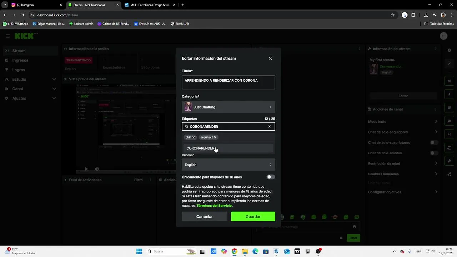Switch to the Mail EntreLineas browser tab

(x=149, y=5)
